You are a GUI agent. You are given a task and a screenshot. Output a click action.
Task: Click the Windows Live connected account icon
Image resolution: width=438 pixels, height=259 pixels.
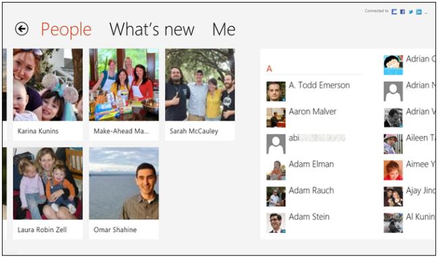coord(394,11)
